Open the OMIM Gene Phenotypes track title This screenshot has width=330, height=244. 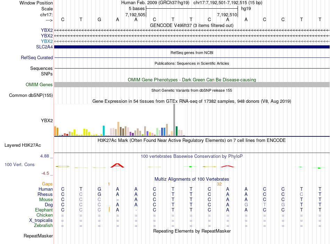coord(192,80)
